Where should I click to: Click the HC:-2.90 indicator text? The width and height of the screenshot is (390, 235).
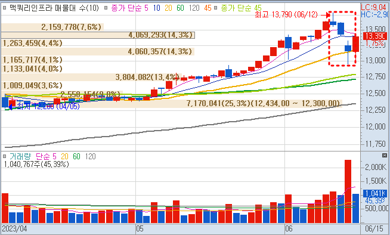coord(374,14)
